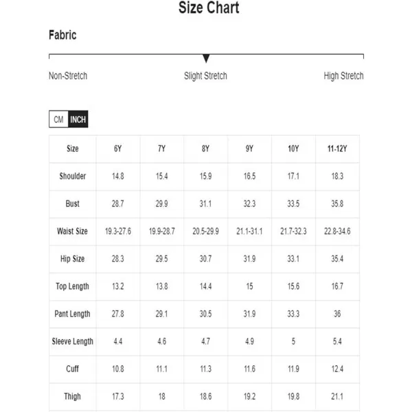The width and height of the screenshot is (412, 412).
Task: Select the 10Y size column header
Action: 293,149
